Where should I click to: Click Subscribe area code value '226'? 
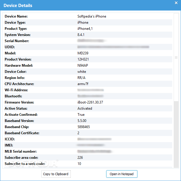(x=80, y=157)
